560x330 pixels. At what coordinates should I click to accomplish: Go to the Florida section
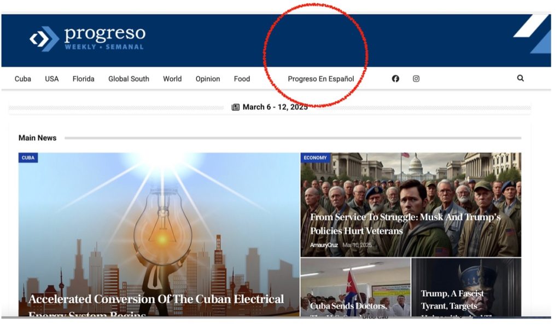(84, 79)
